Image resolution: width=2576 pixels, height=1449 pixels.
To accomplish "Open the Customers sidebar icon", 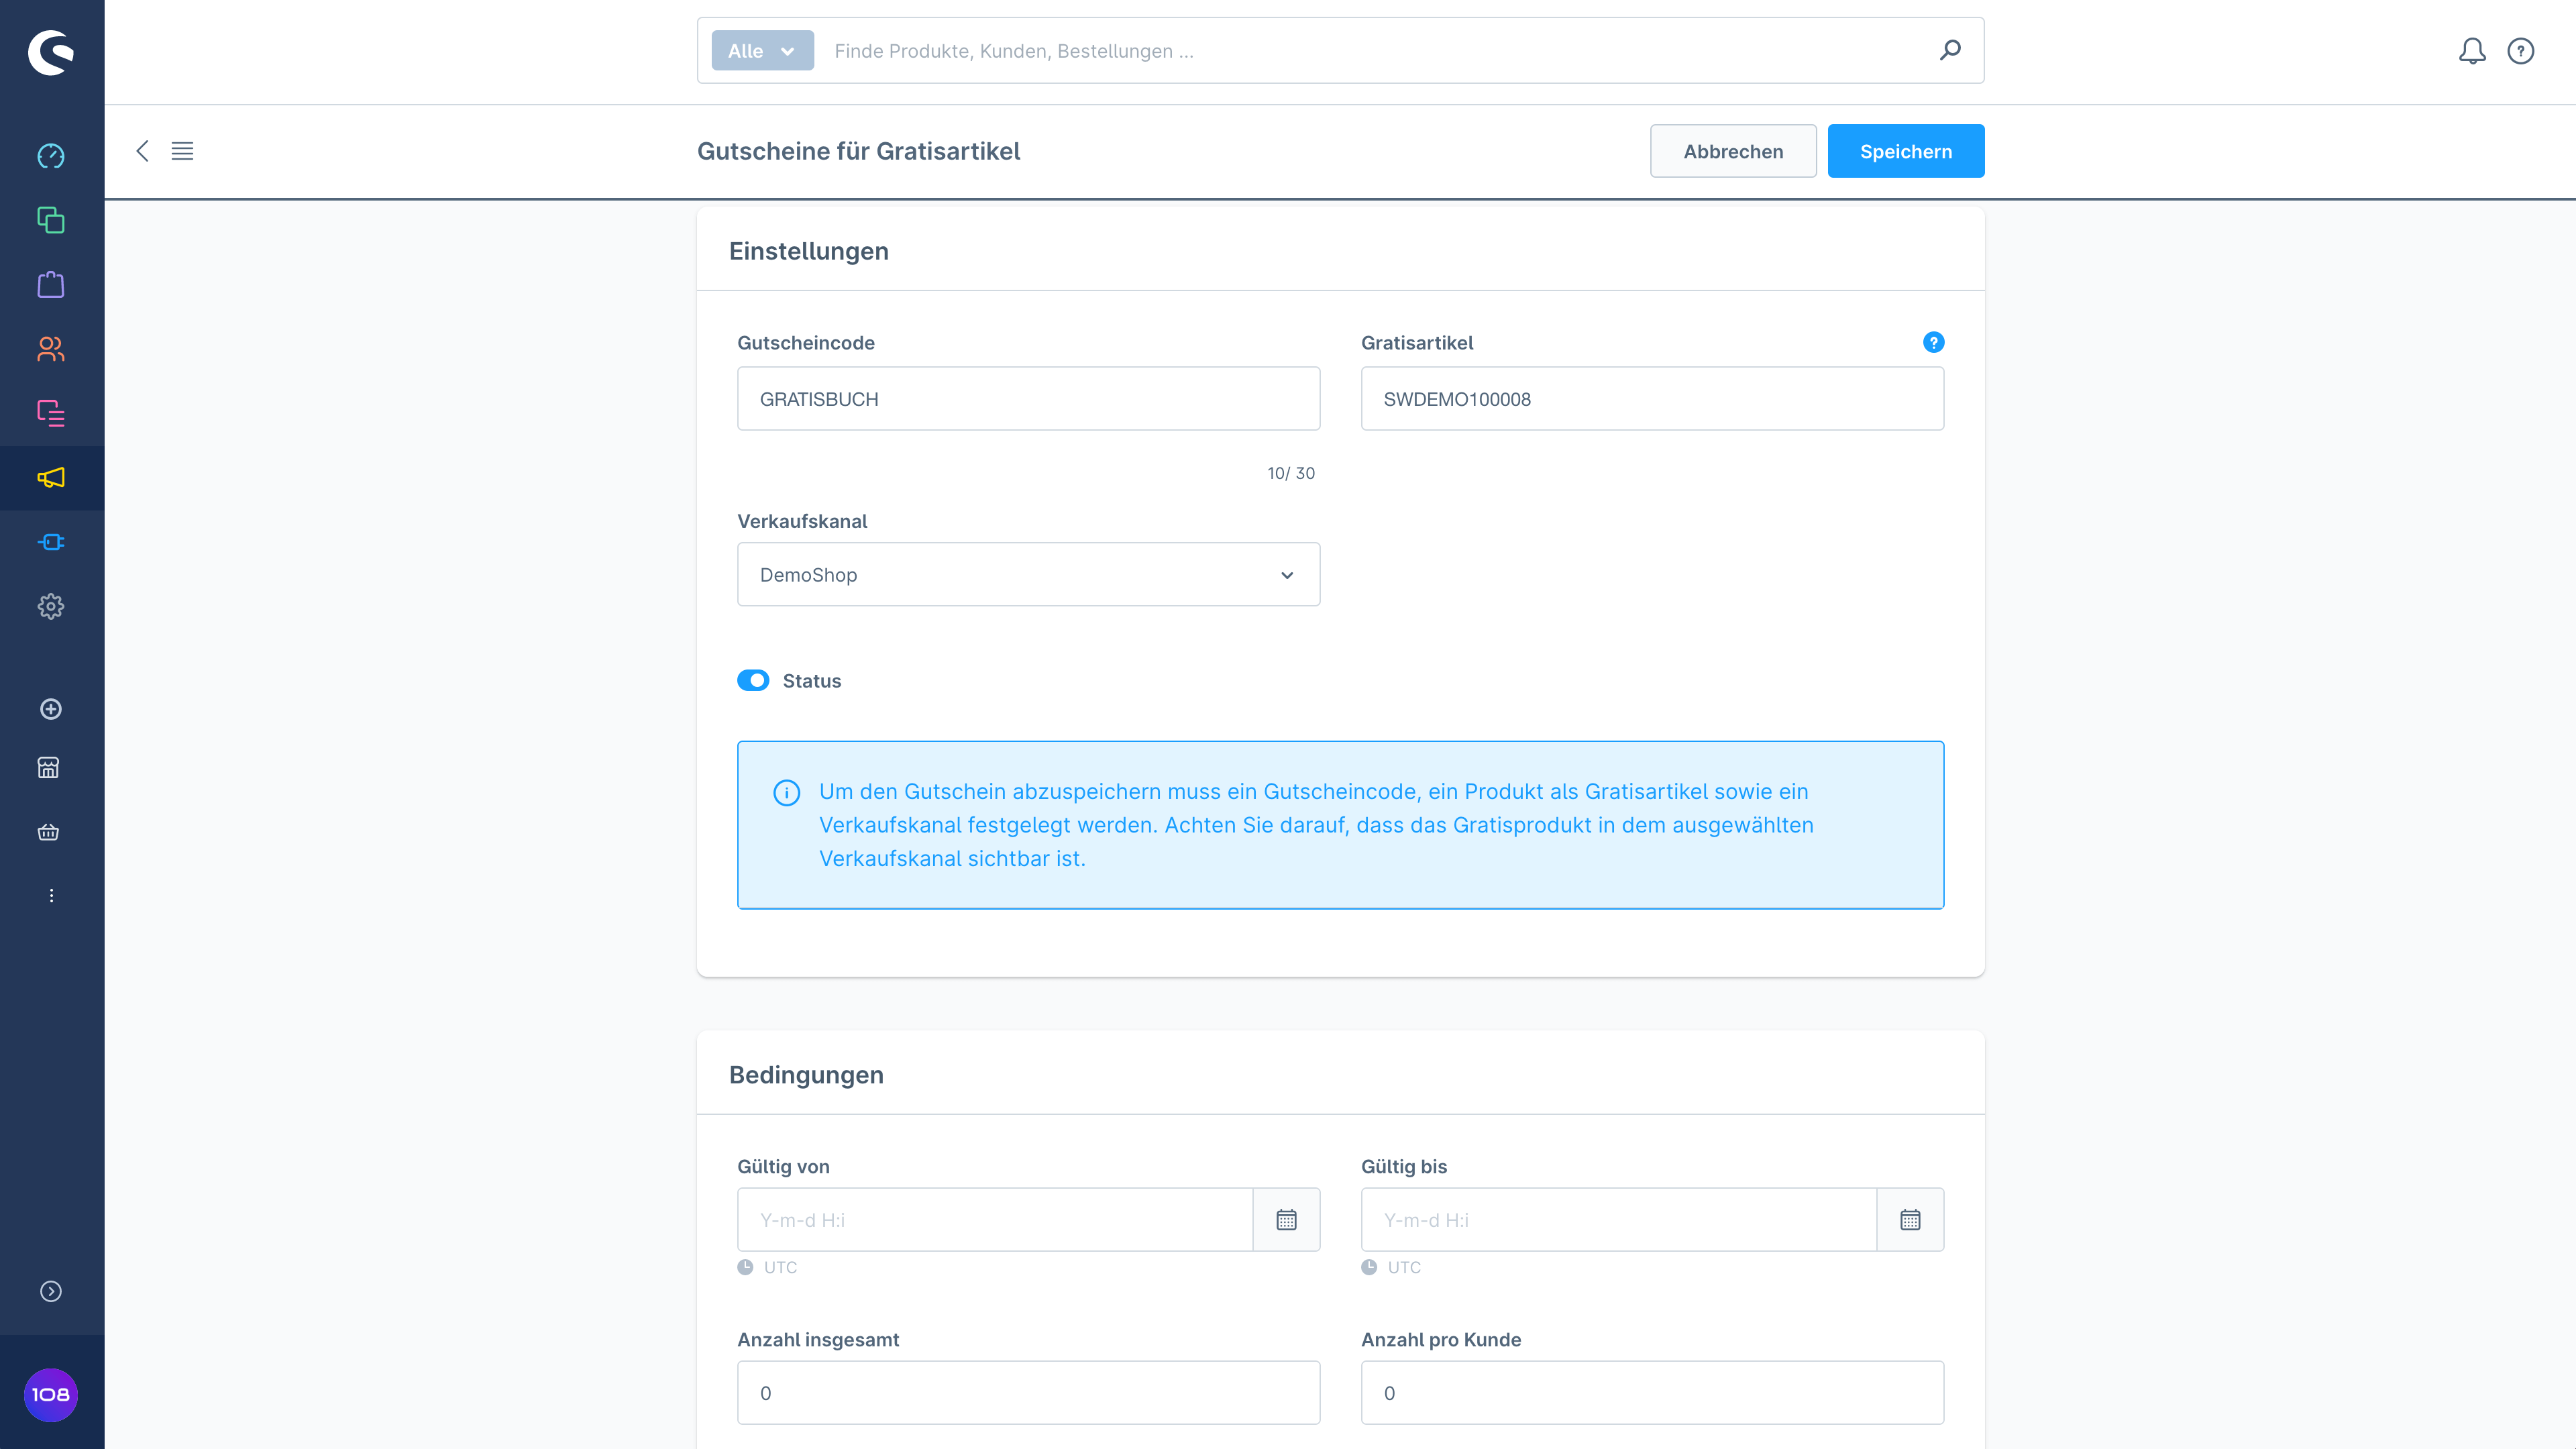I will [51, 349].
